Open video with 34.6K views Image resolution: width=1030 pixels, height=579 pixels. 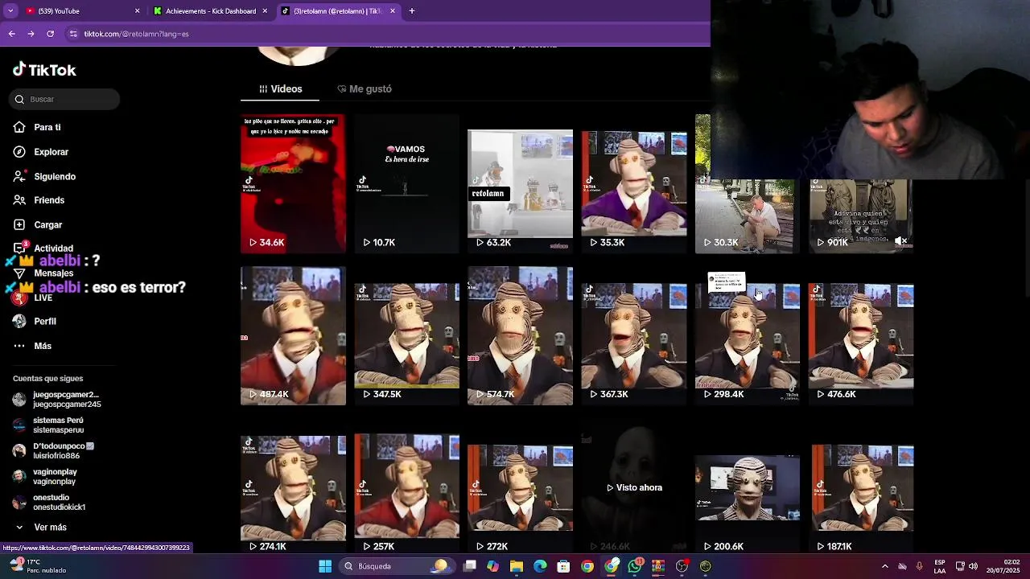point(293,183)
